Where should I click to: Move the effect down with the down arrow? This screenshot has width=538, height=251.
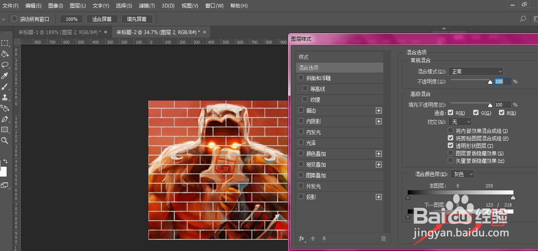pyautogui.click(x=324, y=239)
